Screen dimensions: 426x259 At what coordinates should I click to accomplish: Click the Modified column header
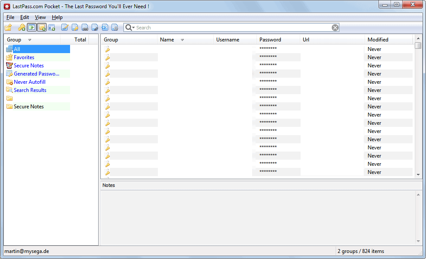coord(388,40)
